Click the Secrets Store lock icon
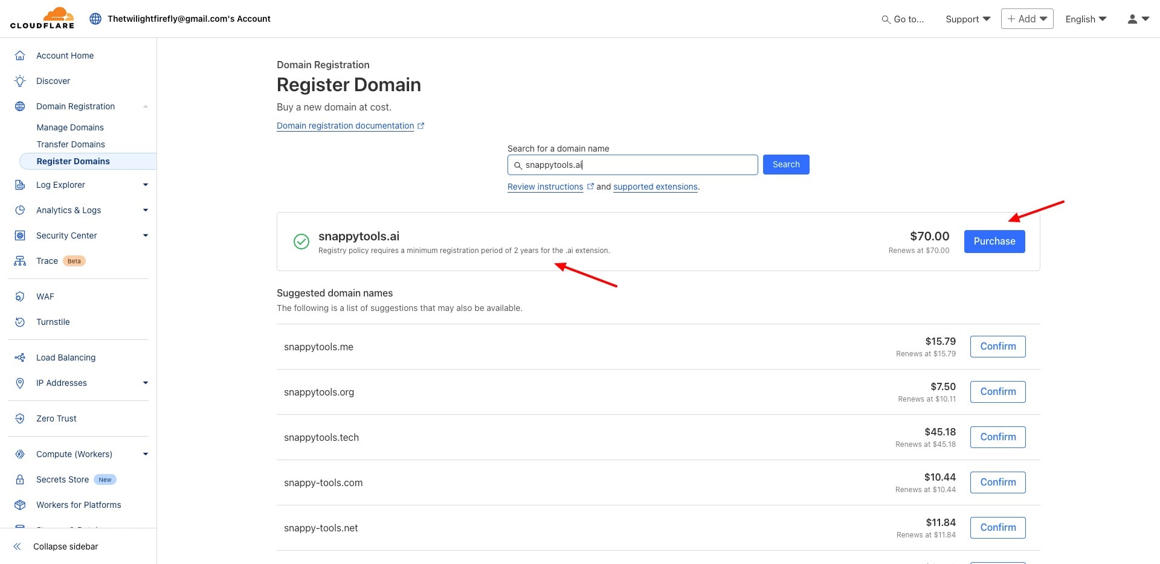 tap(20, 479)
